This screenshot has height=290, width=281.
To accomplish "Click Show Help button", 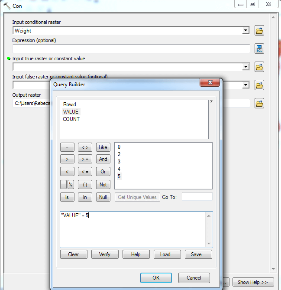I will (x=253, y=282).
